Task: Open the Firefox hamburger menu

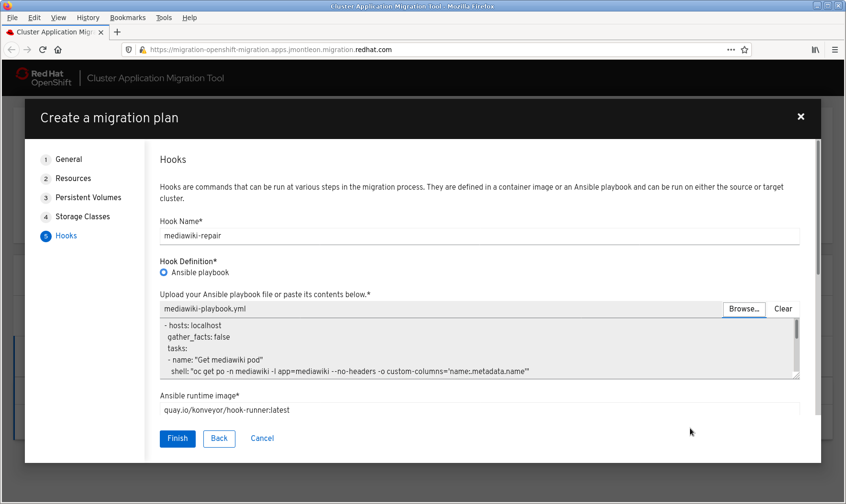Action: click(835, 50)
